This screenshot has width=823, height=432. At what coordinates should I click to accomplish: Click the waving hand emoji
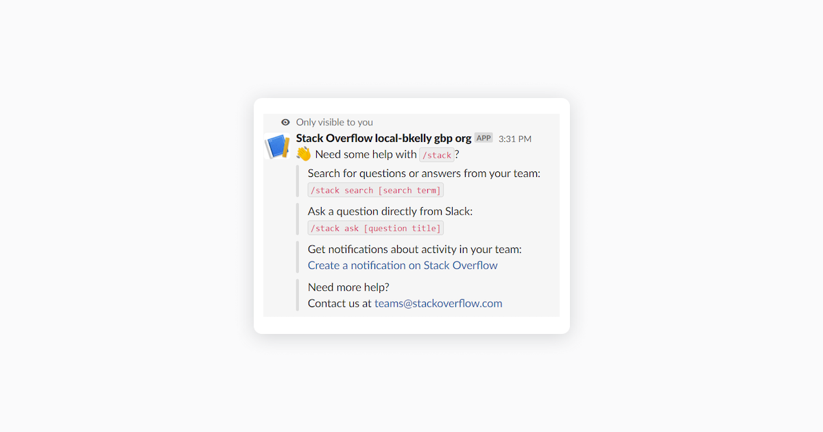pos(304,154)
